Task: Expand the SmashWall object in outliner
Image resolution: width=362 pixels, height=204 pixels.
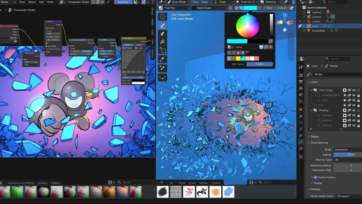Action: (304, 31)
